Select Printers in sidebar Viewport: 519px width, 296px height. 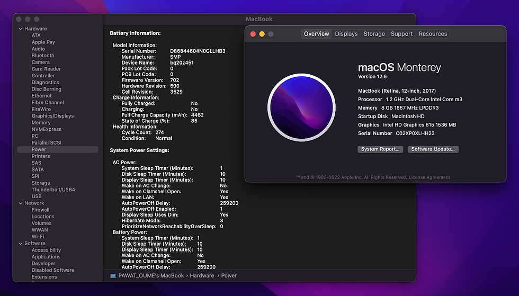coord(41,156)
